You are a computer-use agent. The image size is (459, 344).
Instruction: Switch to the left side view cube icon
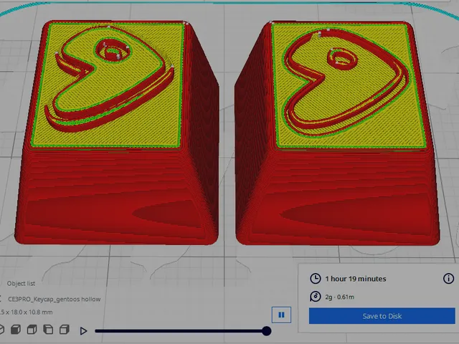point(48,330)
